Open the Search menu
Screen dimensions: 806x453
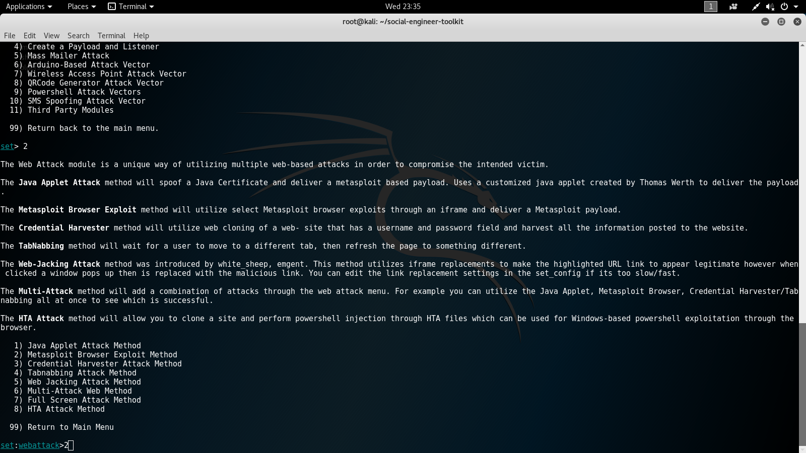tap(79, 36)
